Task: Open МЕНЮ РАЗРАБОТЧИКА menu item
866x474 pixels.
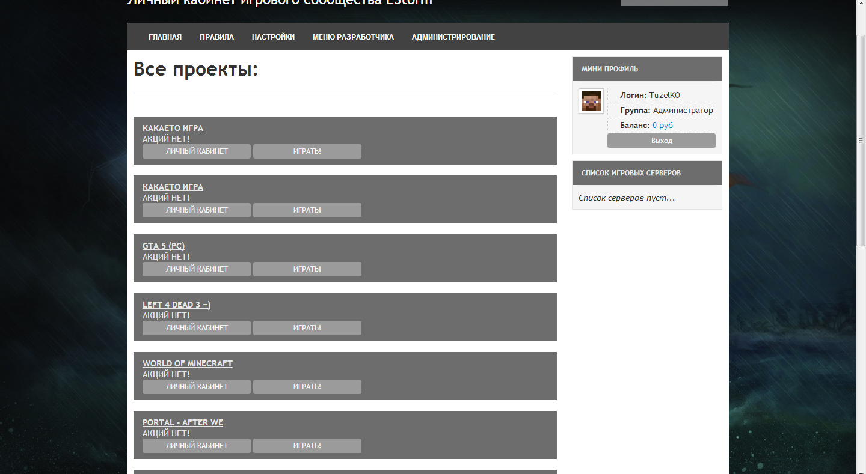Action: coord(353,37)
